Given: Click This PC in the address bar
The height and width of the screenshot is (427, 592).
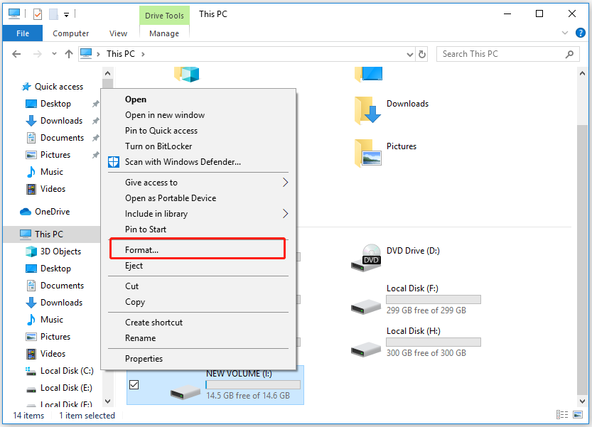Looking at the screenshot, I should (x=120, y=54).
